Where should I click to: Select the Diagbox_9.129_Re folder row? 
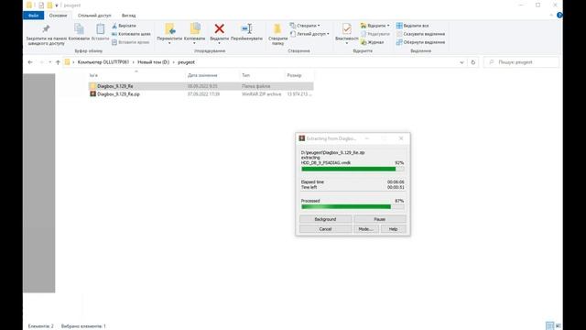tap(201, 86)
